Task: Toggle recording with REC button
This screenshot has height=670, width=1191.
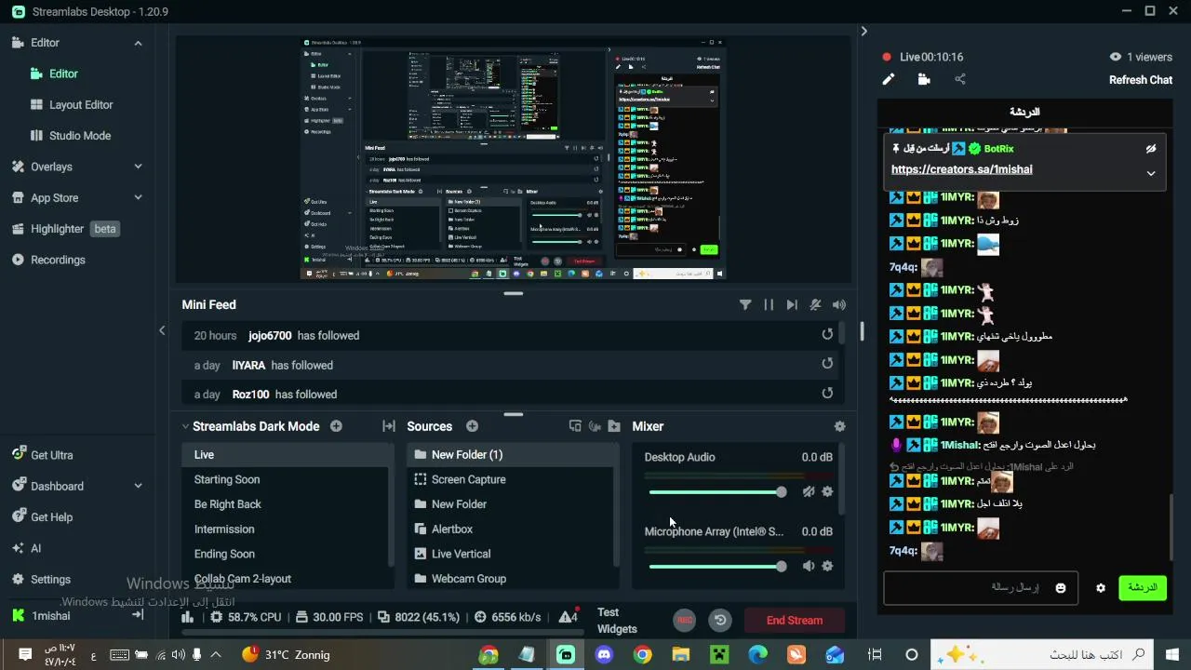Action: 685,620
